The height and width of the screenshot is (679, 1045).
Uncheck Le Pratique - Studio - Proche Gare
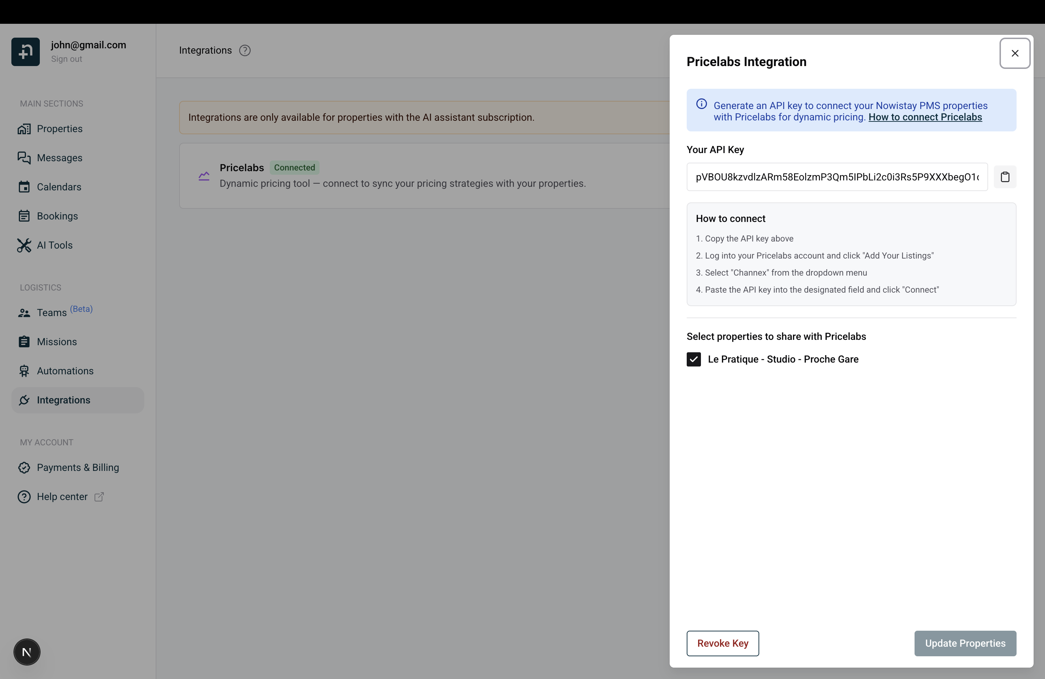pyautogui.click(x=694, y=359)
